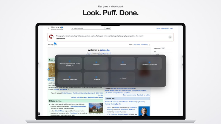221x124 pixels.
Task: Open the Fruits Basket link
Action: click(x=73, y=113)
